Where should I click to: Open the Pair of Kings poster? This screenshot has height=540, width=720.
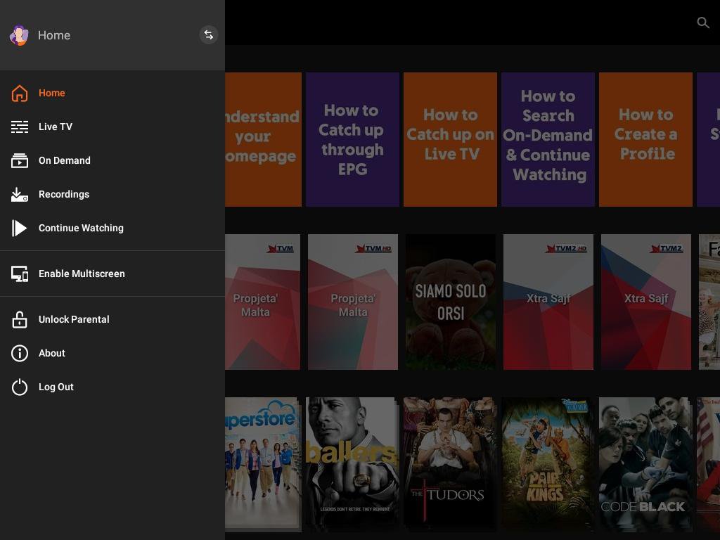click(548, 464)
